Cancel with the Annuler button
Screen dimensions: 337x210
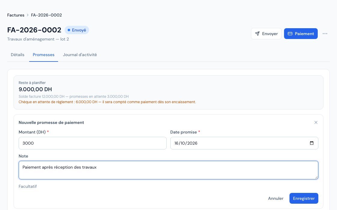click(x=276, y=198)
